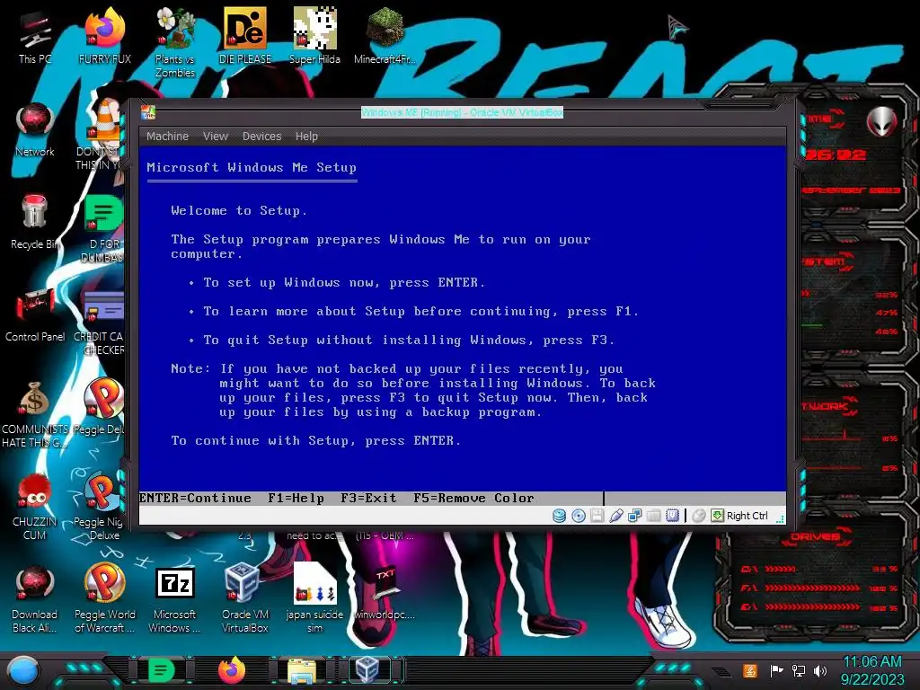Click the mouse integration indicator icon
The height and width of the screenshot is (690, 920).
pos(698,516)
